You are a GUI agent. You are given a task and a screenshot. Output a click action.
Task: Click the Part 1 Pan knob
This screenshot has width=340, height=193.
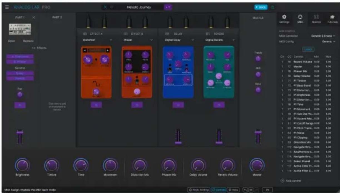click(x=20, y=95)
